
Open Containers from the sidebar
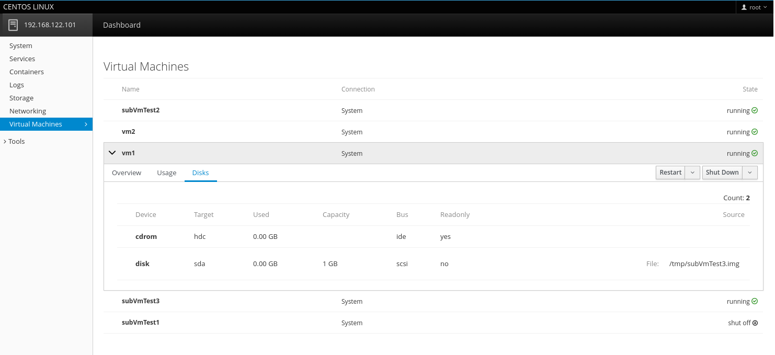click(x=27, y=72)
